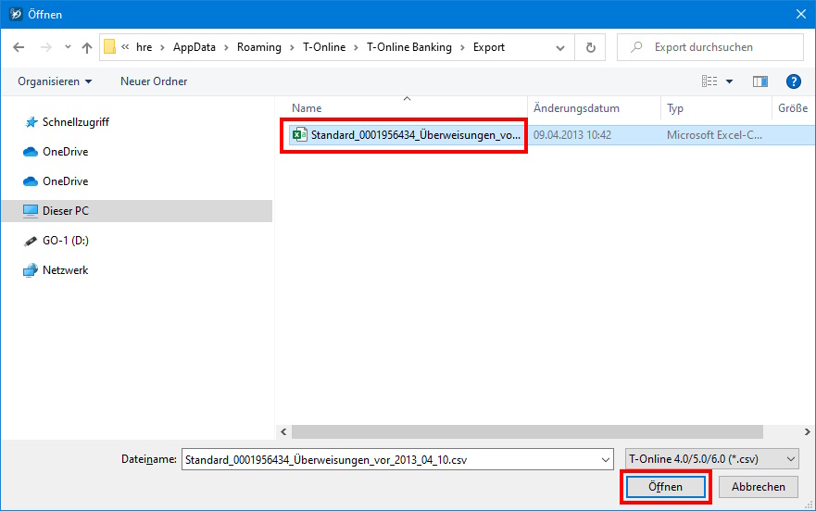Viewport: 816px width, 511px height.
Task: Open Dieser PC in navigation pane
Action: [x=65, y=211]
